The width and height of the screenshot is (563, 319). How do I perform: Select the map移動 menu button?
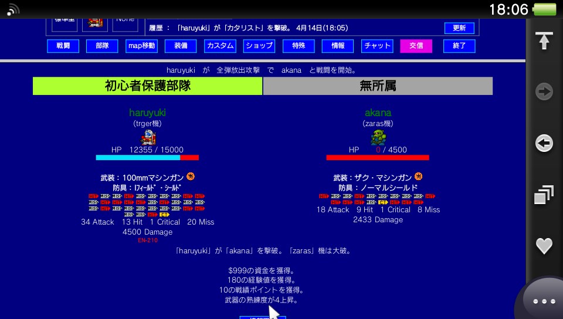[141, 46]
